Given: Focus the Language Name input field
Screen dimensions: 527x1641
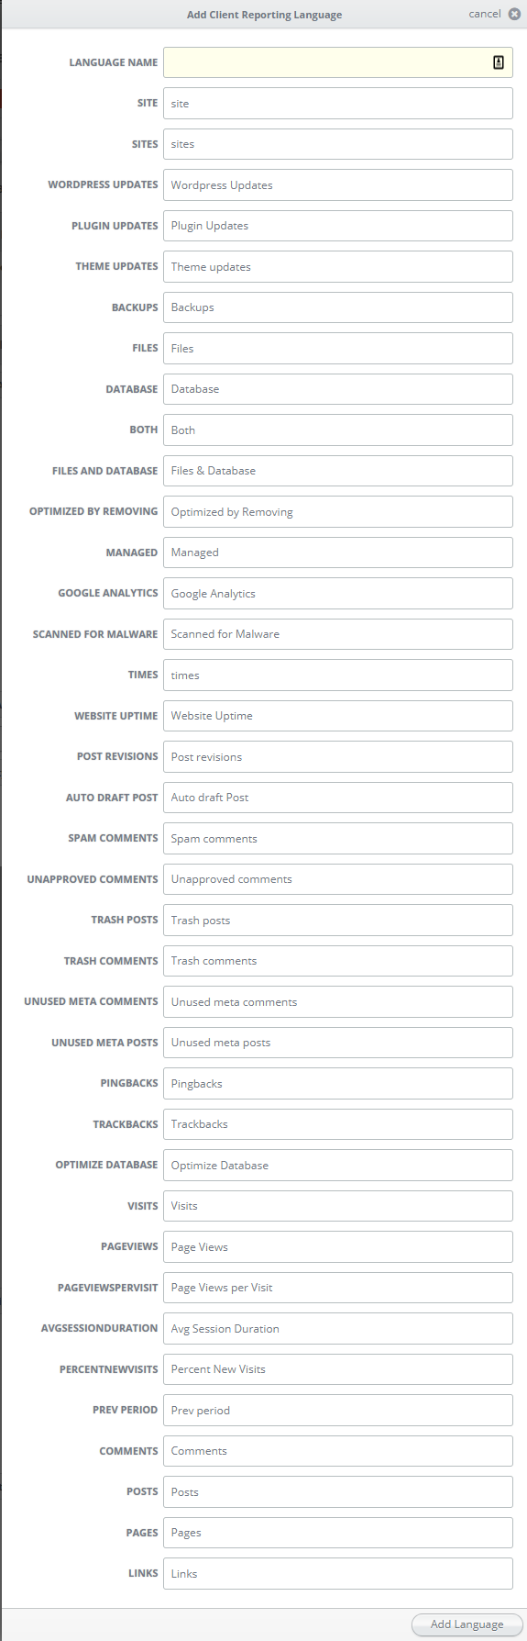Looking at the screenshot, I should (338, 62).
